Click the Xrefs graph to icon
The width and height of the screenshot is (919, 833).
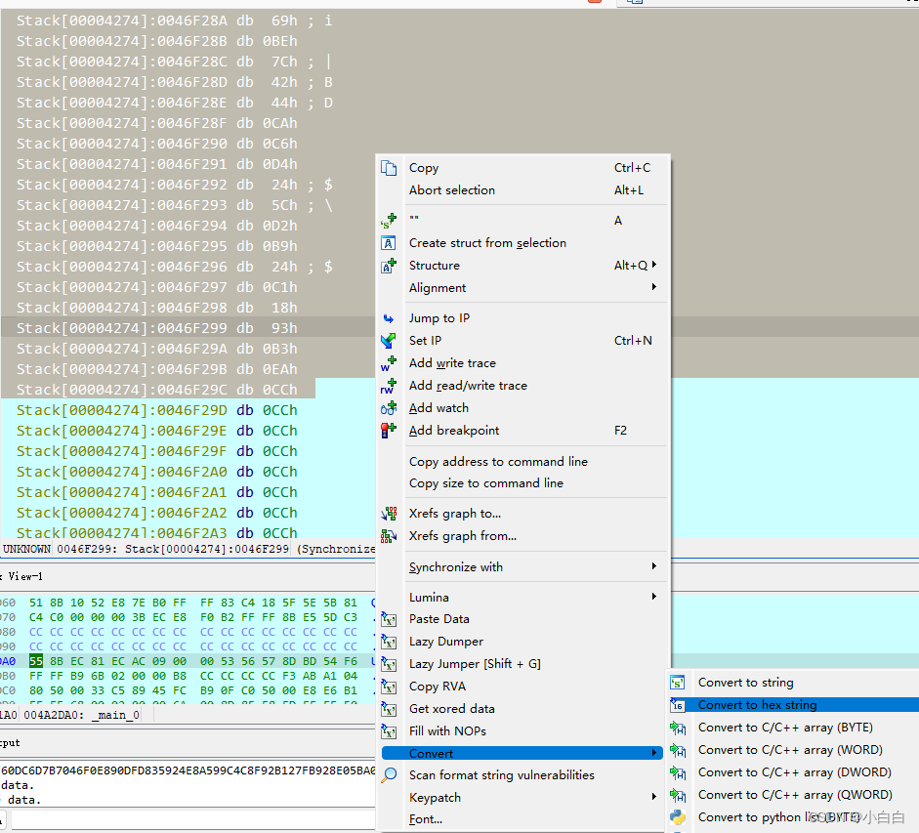click(x=389, y=513)
